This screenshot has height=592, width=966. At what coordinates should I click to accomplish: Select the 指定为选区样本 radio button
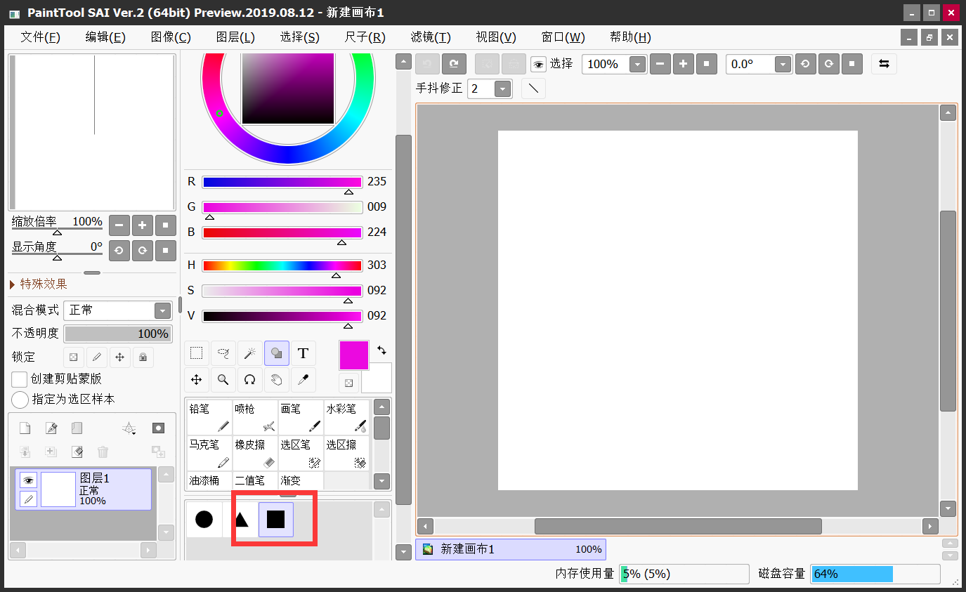click(x=20, y=400)
